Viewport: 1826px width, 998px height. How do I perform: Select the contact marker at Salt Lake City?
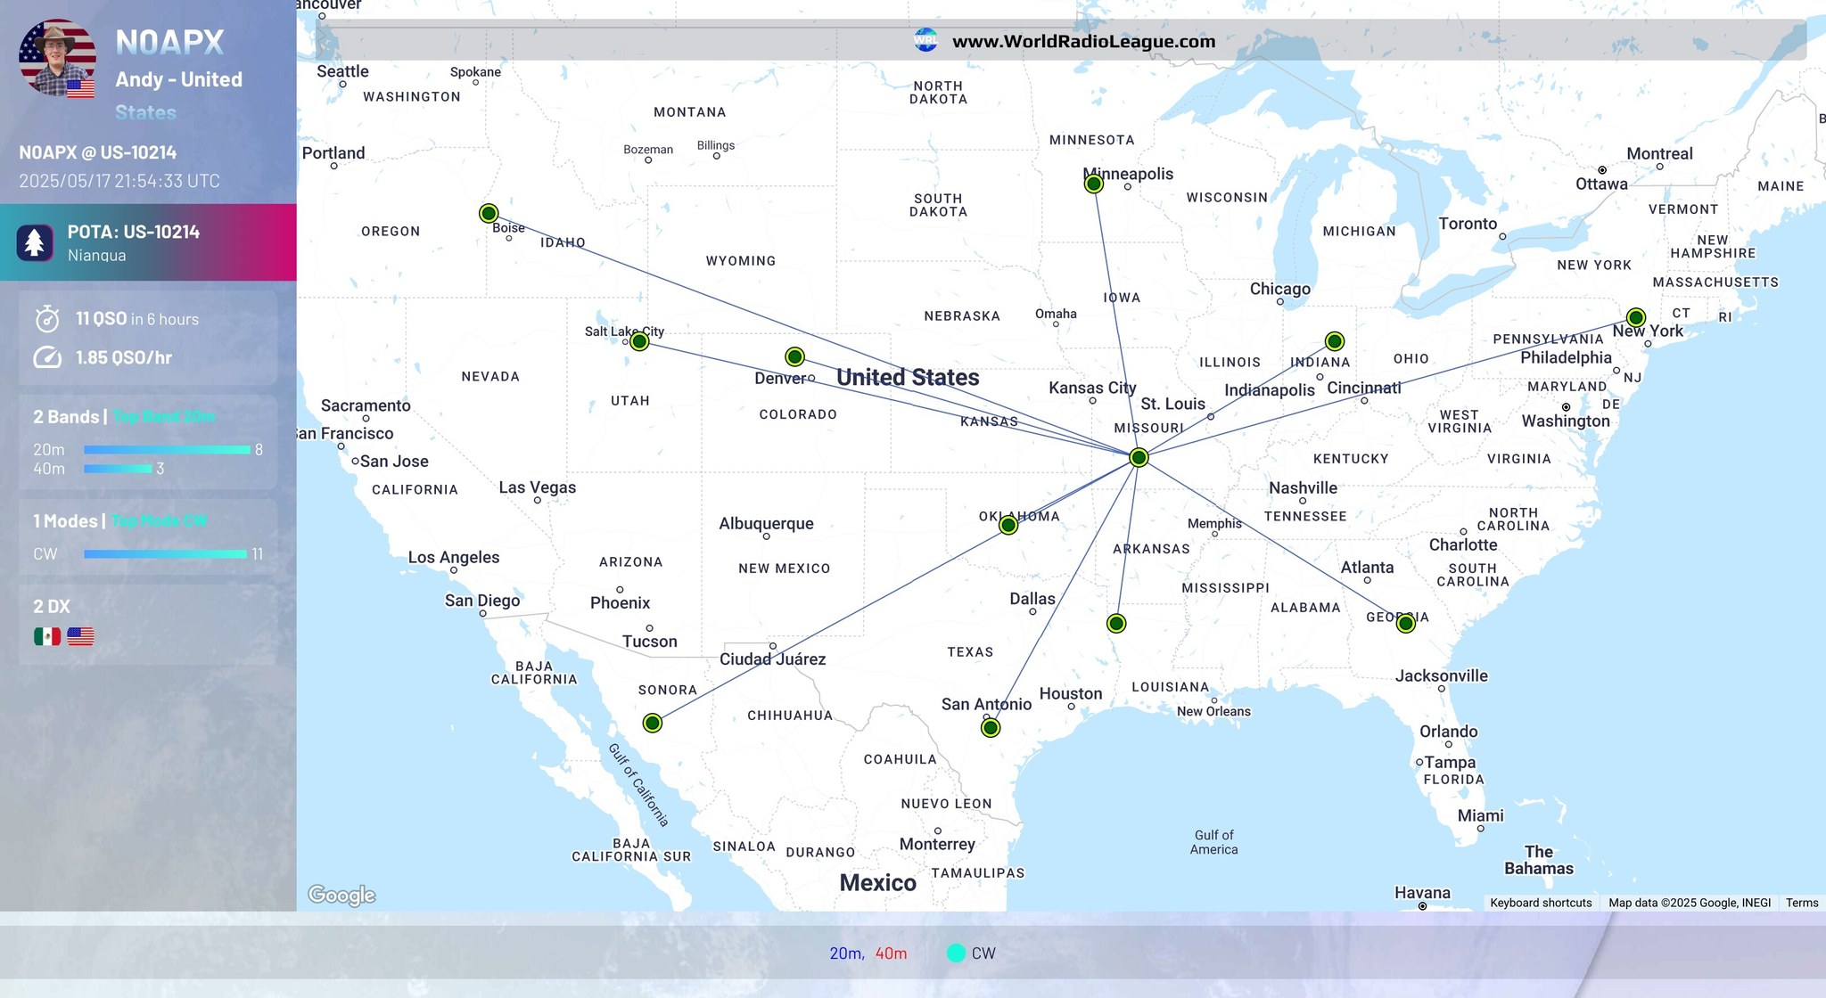639,341
